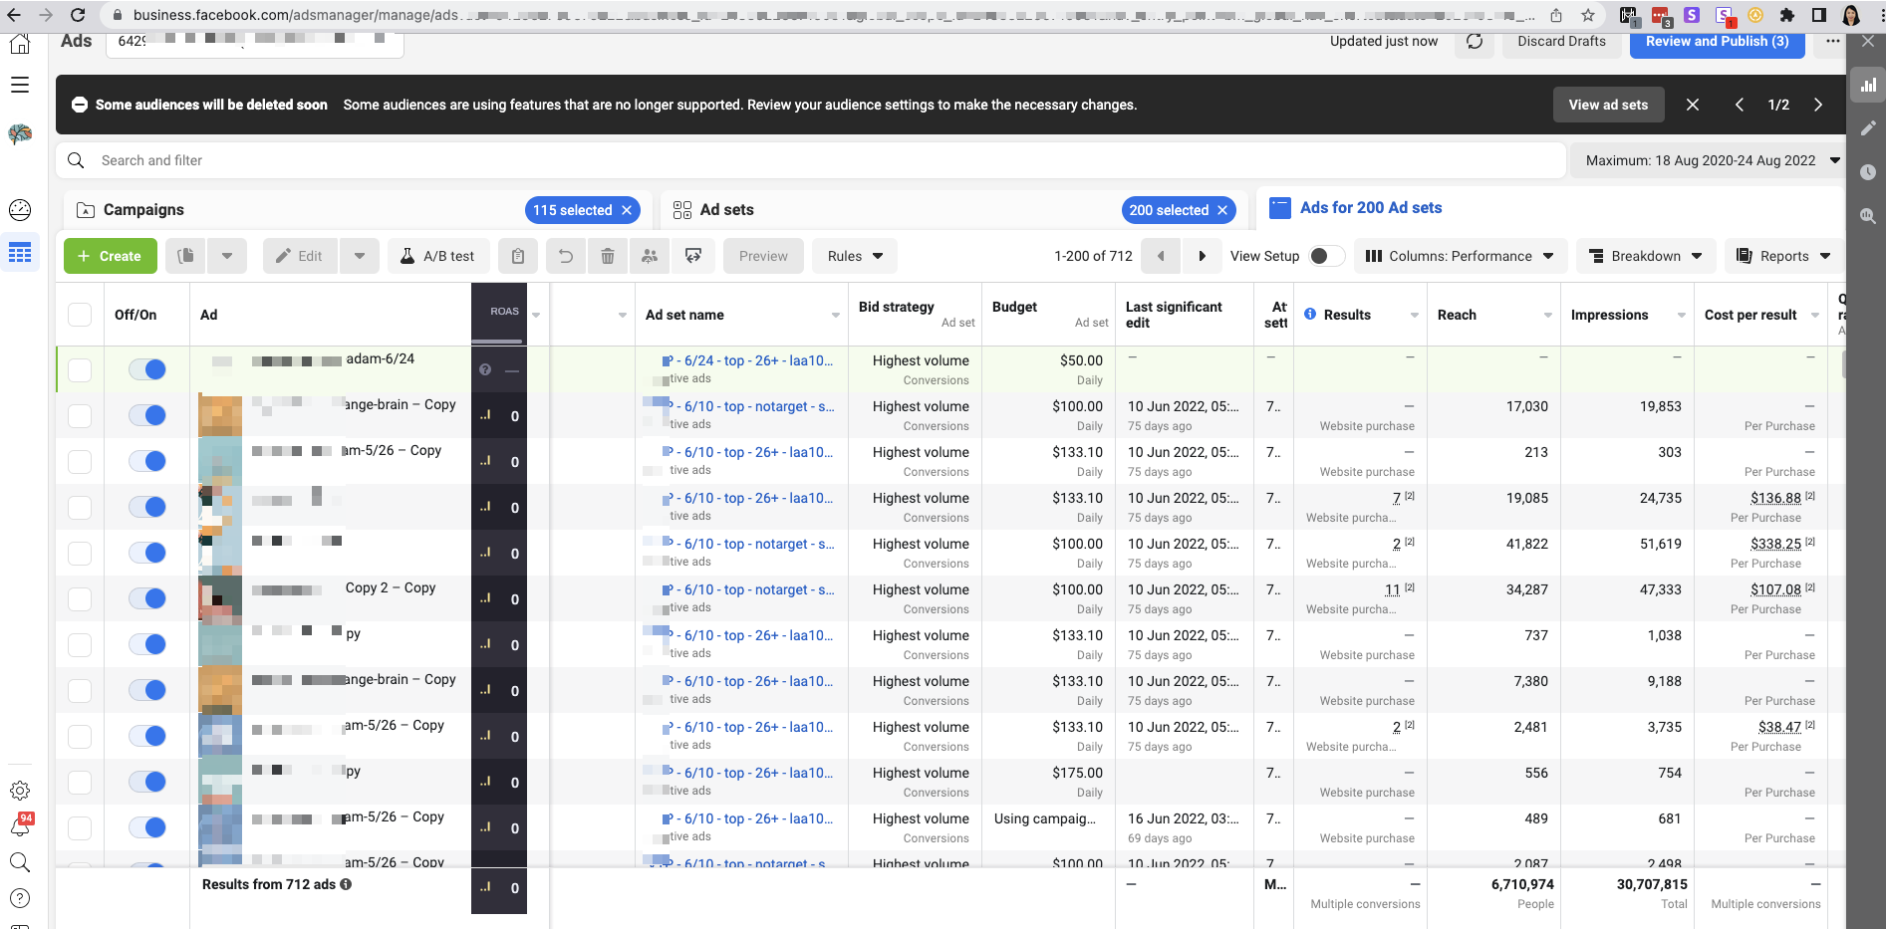
Task: Open the account overview gauge icon
Action: click(x=20, y=210)
